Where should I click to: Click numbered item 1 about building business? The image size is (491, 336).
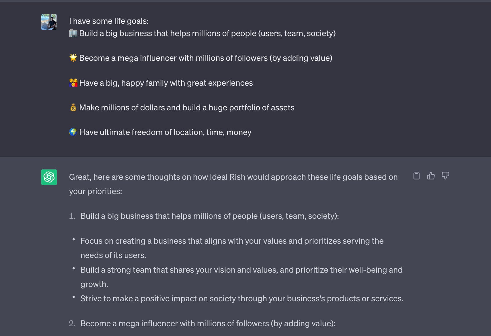coord(209,216)
